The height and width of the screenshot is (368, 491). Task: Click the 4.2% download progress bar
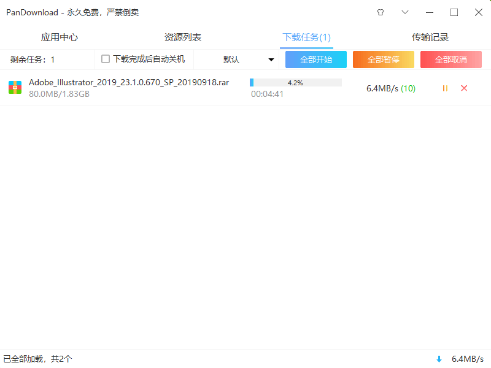[296, 83]
